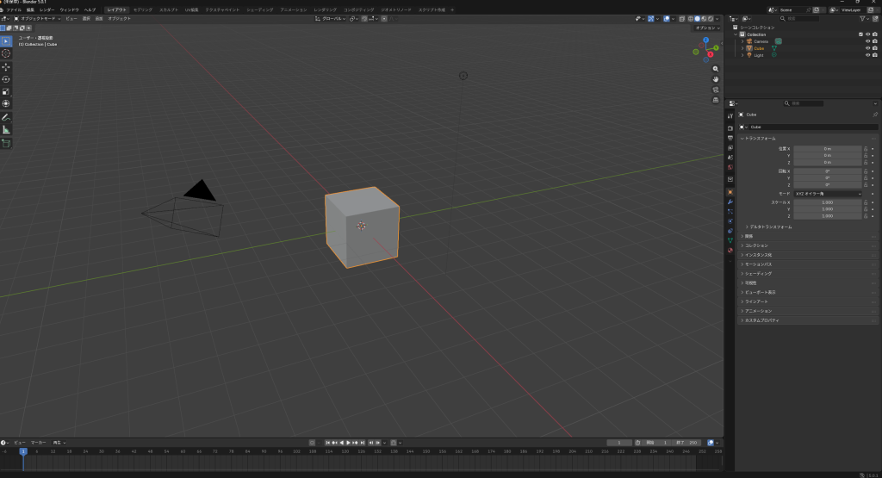Switch to the モデリング workspace tab
This screenshot has height=478, width=882.
(x=142, y=9)
